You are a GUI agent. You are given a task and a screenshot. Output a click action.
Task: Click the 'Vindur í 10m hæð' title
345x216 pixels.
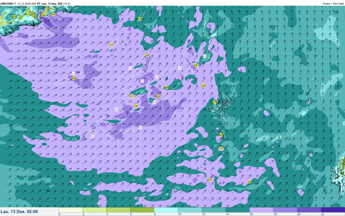tap(333, 4)
